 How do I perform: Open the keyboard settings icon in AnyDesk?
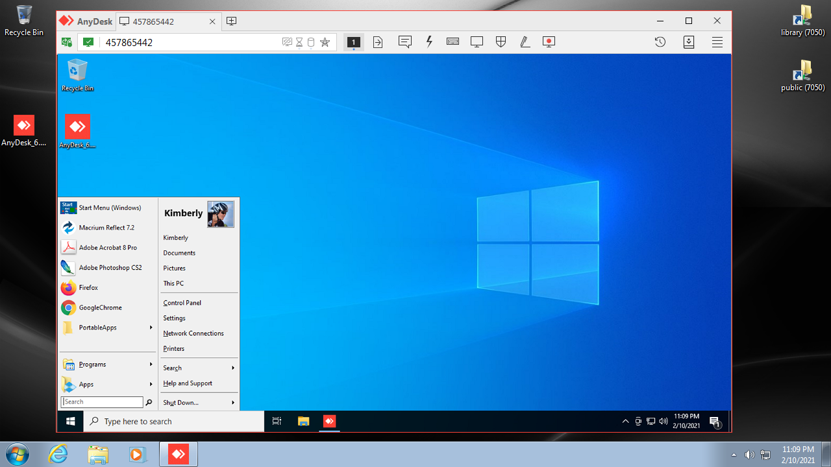453,42
